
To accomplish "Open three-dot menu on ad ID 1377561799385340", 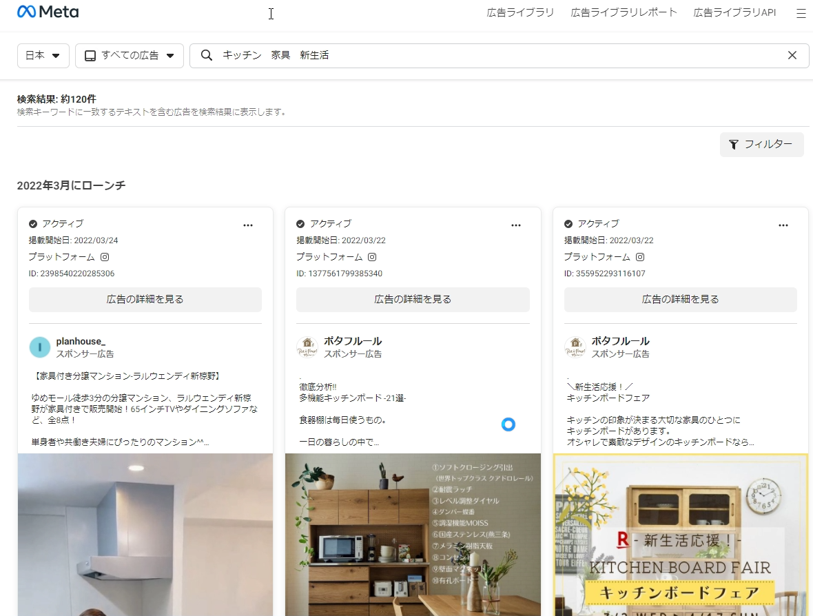I will pyautogui.click(x=516, y=225).
